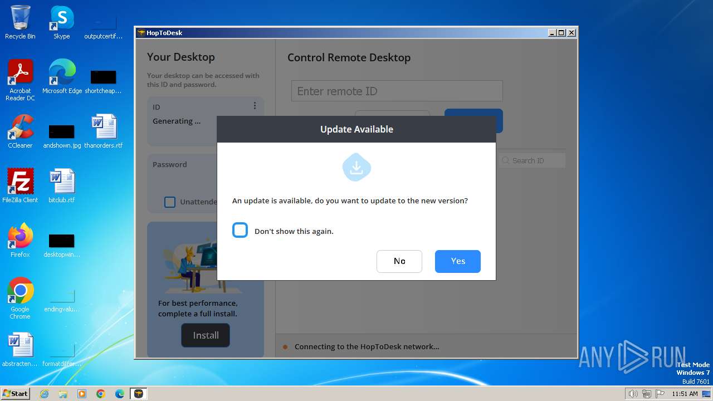
Task: Launch Edge from the taskbar
Action: coord(120,394)
